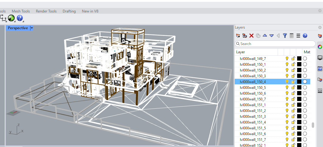Toggle visibility bulb of lvl000wall_151_7

click(287, 140)
